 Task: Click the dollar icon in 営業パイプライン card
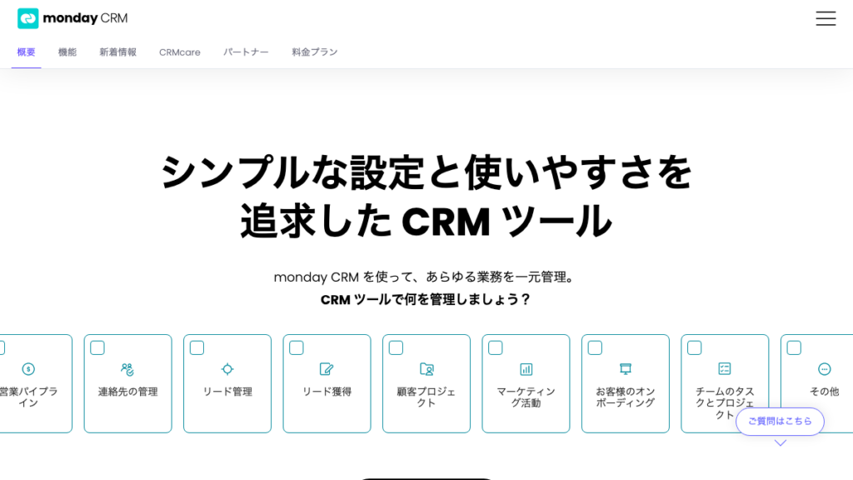[28, 369]
